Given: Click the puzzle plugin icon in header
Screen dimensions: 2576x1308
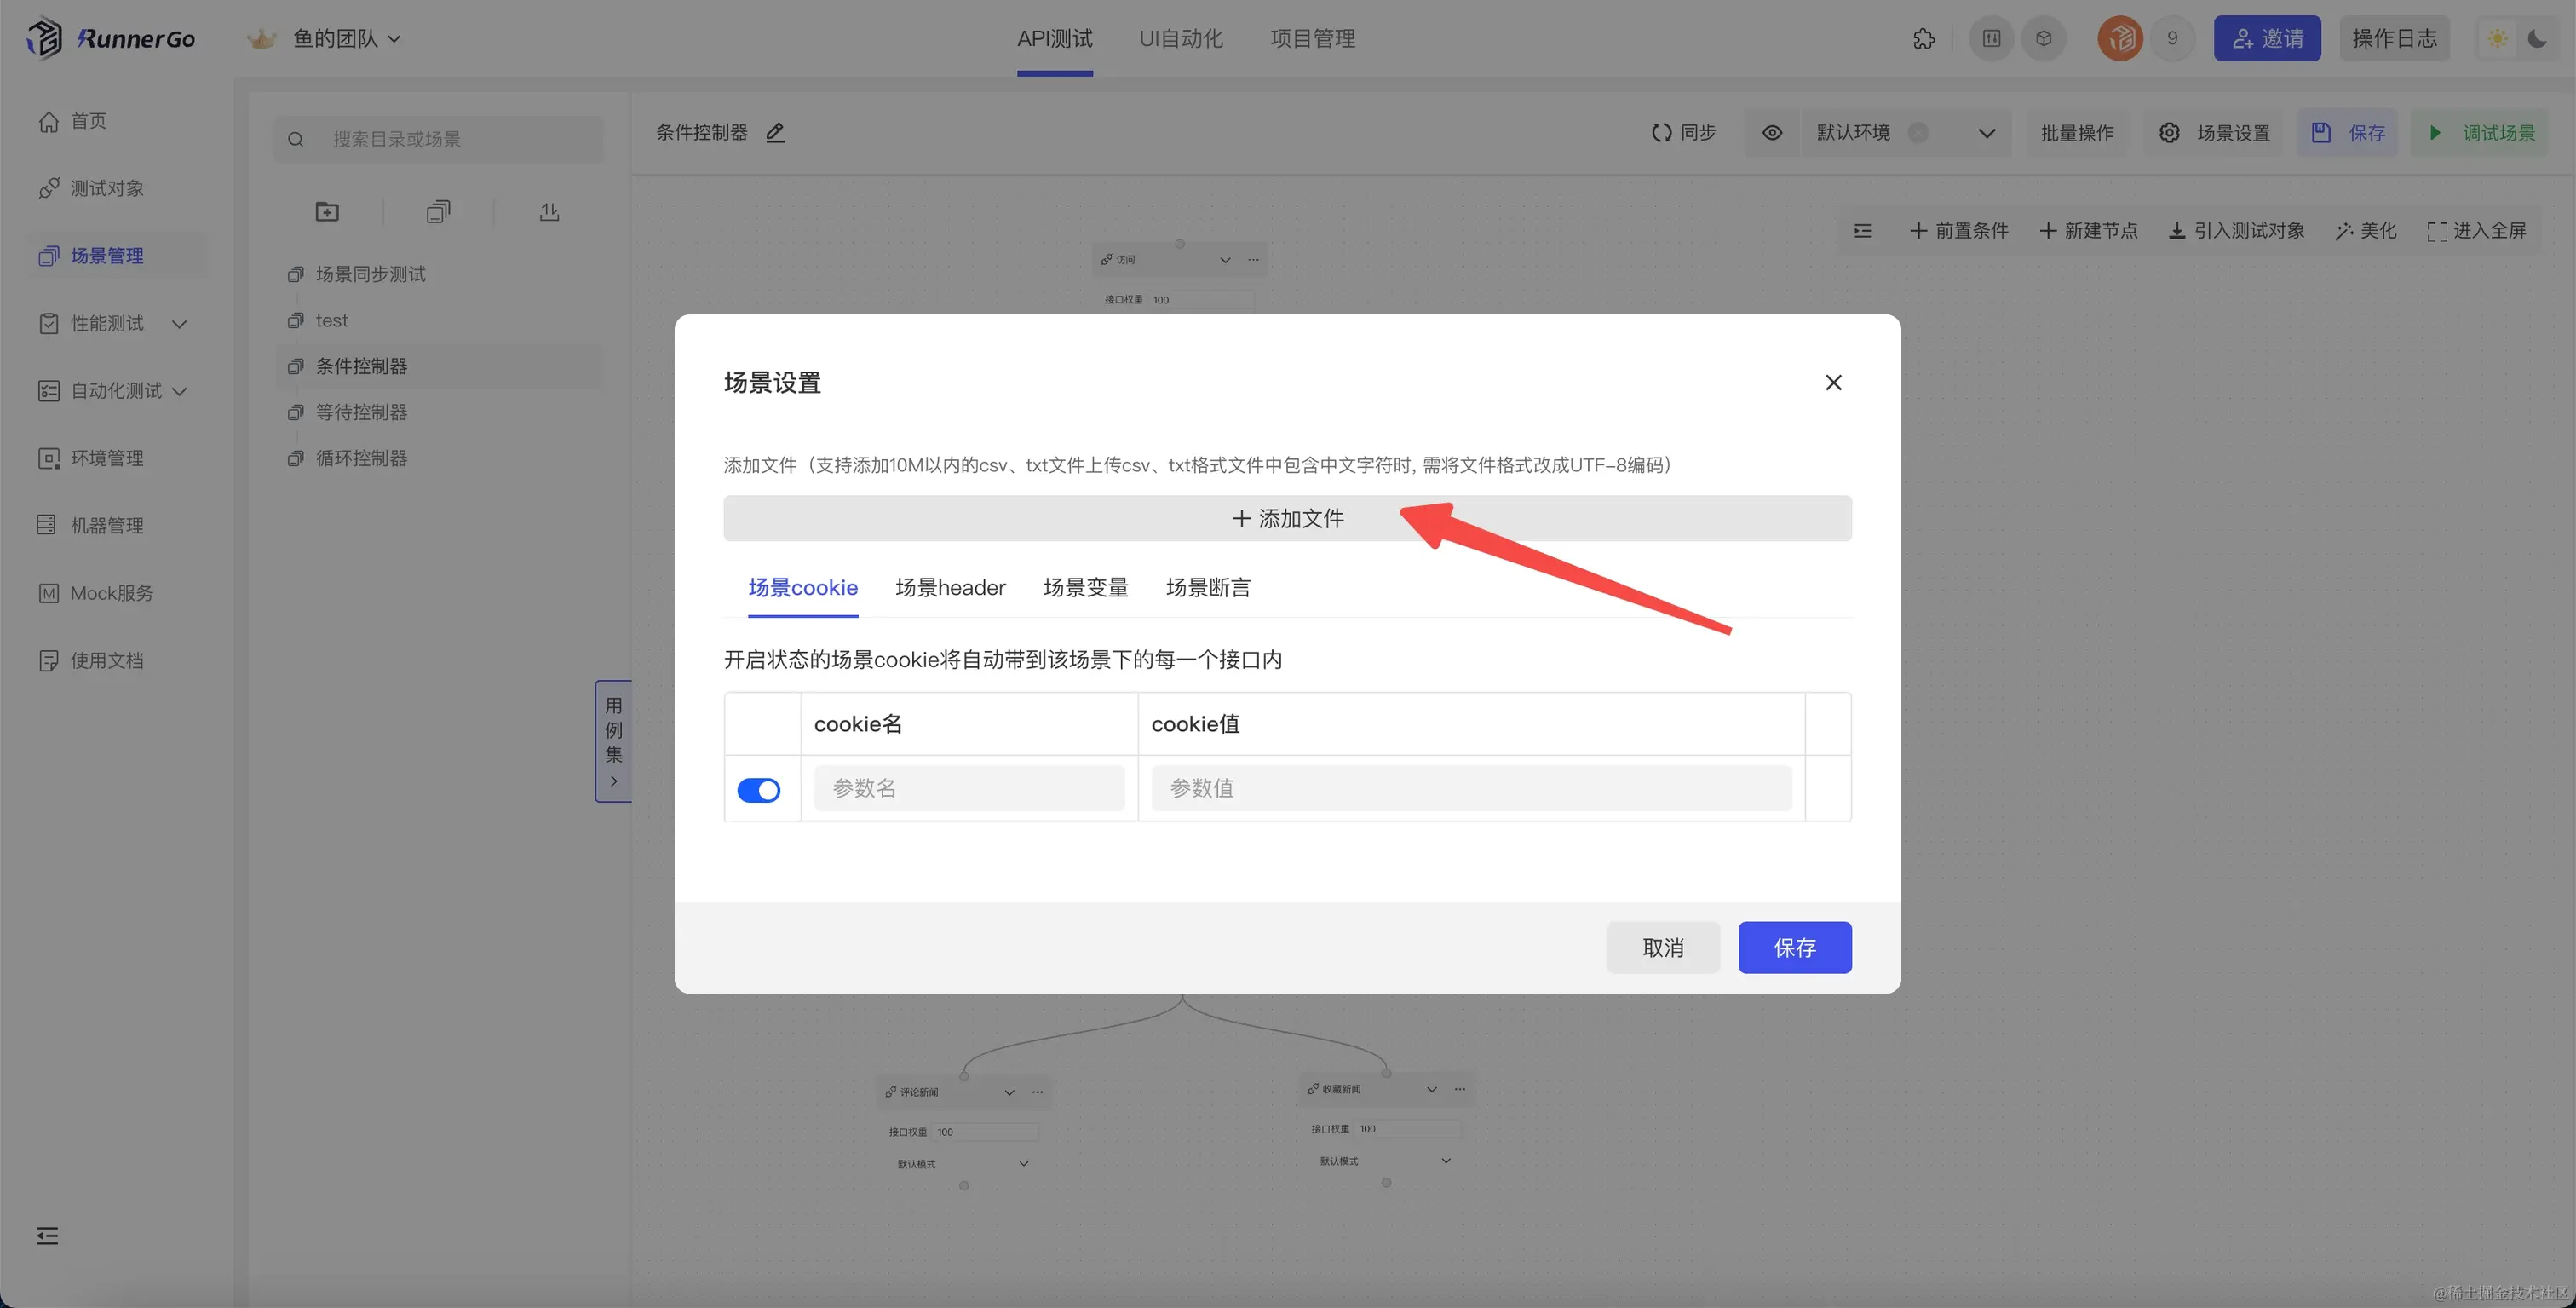Looking at the screenshot, I should click(1923, 39).
